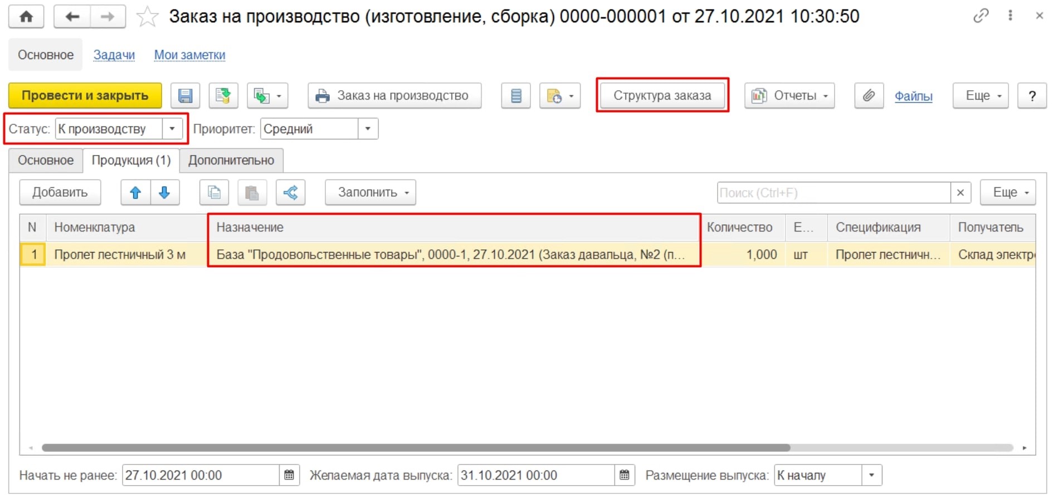This screenshot has height=499, width=1053.
Task: Clear the search with X button
Action: pyautogui.click(x=961, y=193)
